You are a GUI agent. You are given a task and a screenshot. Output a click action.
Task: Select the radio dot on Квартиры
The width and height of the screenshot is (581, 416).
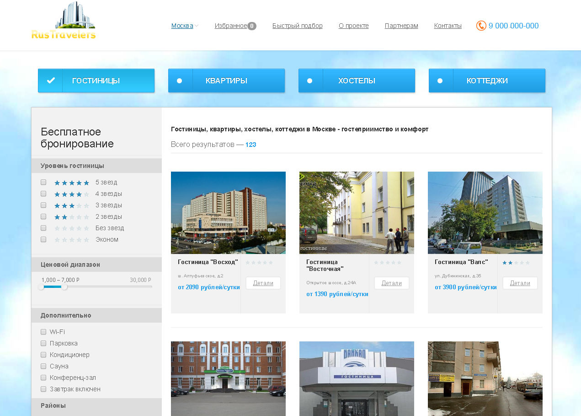[180, 81]
